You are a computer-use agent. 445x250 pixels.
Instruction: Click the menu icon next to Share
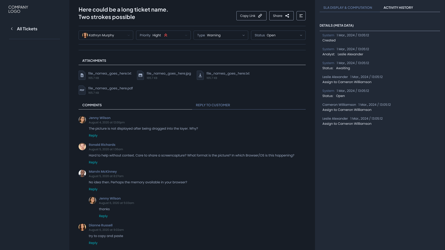coord(301,16)
